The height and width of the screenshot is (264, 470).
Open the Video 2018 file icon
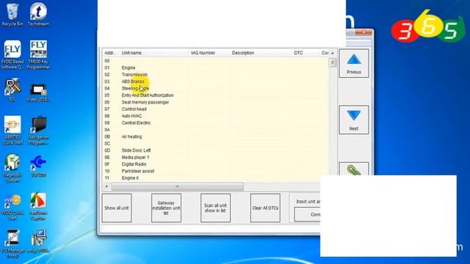tap(38, 92)
